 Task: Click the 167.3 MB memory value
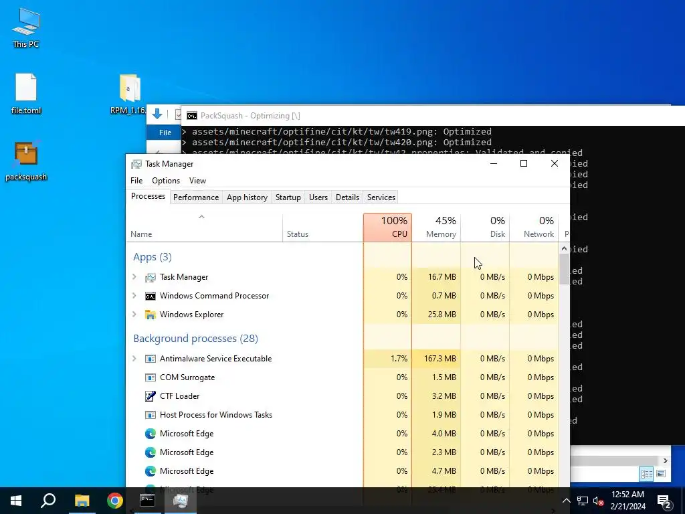tap(440, 359)
